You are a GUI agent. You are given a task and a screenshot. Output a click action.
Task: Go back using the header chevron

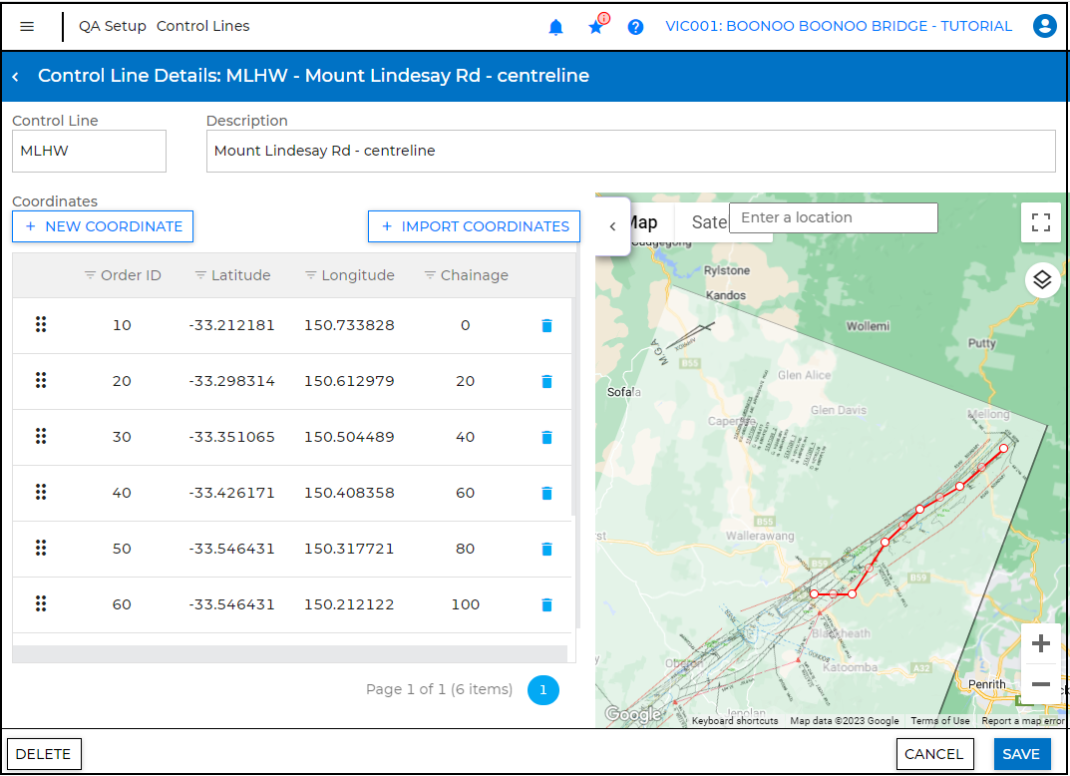click(x=15, y=77)
